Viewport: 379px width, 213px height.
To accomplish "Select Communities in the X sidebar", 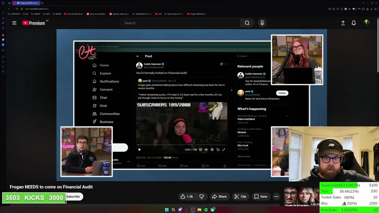I will 106,114.
